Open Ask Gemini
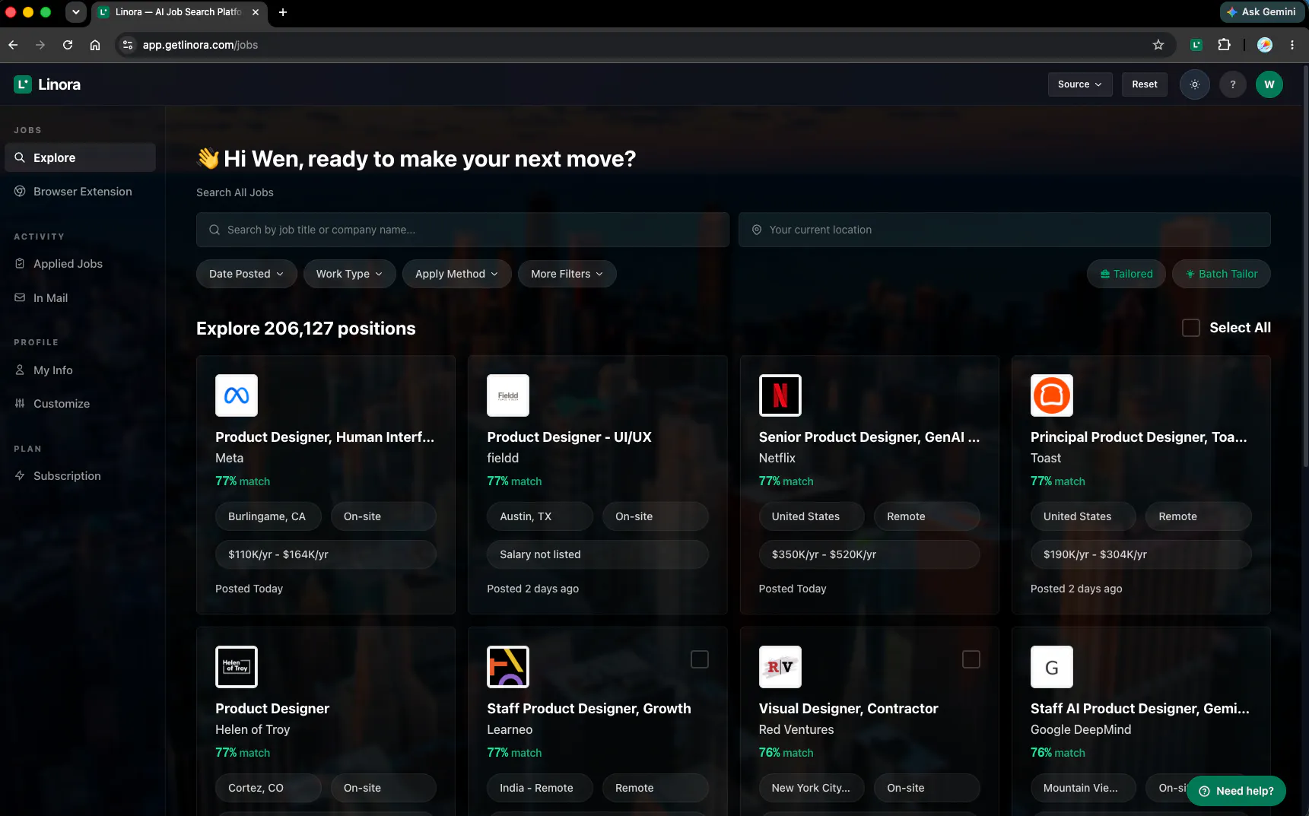The height and width of the screenshot is (816, 1309). pyautogui.click(x=1261, y=12)
